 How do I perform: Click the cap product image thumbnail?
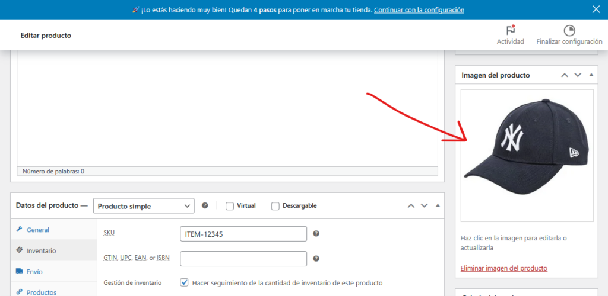point(527,155)
